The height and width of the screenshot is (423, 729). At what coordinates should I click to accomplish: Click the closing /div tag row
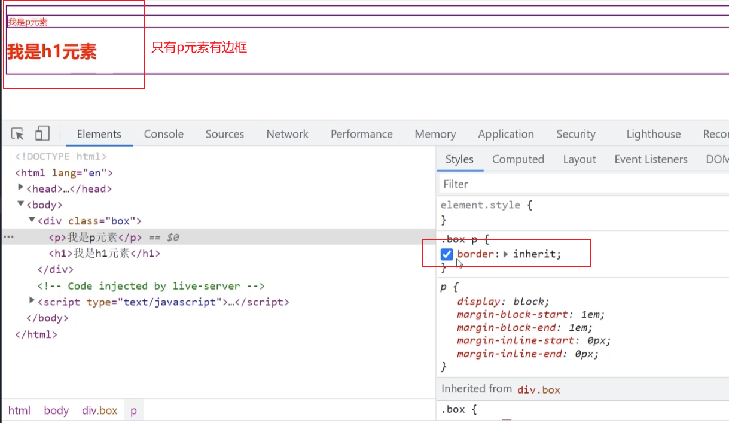(x=55, y=269)
